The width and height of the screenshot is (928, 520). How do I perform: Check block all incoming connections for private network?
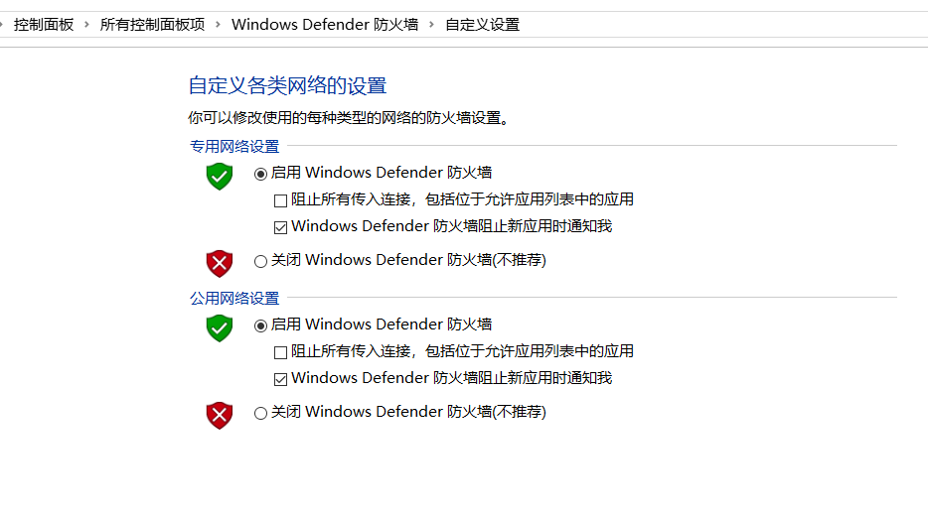point(280,200)
